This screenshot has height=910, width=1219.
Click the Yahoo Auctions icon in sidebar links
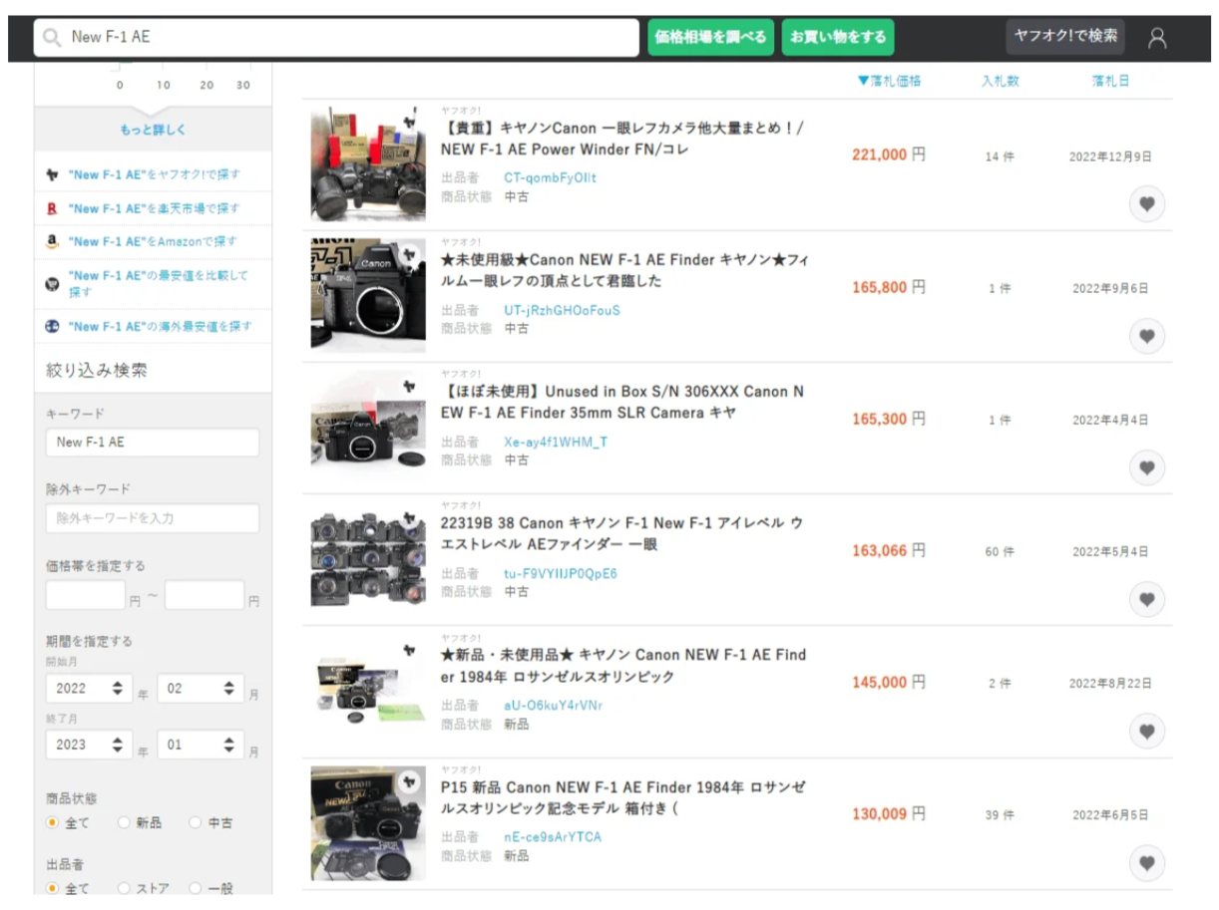(x=53, y=174)
